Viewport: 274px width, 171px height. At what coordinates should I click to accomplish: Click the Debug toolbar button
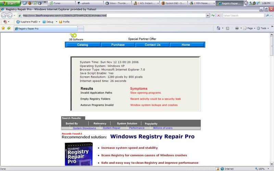[x=48, y=22]
